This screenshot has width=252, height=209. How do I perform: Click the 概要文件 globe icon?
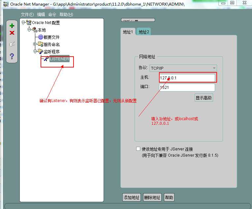tap(41, 37)
